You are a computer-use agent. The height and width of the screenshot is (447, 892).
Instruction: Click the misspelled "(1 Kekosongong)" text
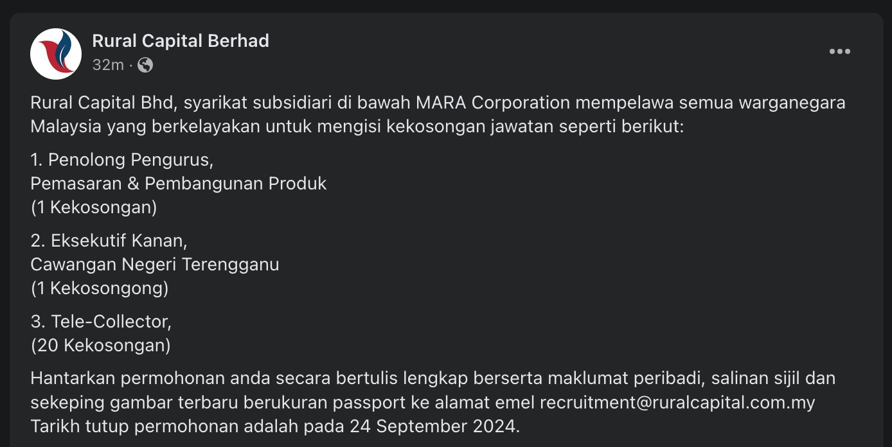click(x=100, y=288)
